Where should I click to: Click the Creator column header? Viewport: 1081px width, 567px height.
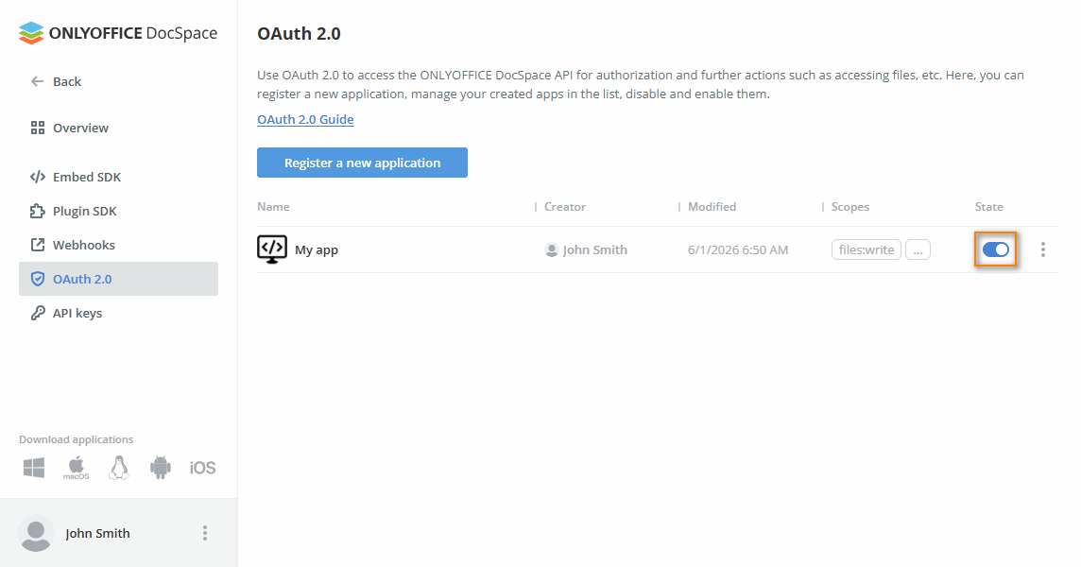[565, 207]
